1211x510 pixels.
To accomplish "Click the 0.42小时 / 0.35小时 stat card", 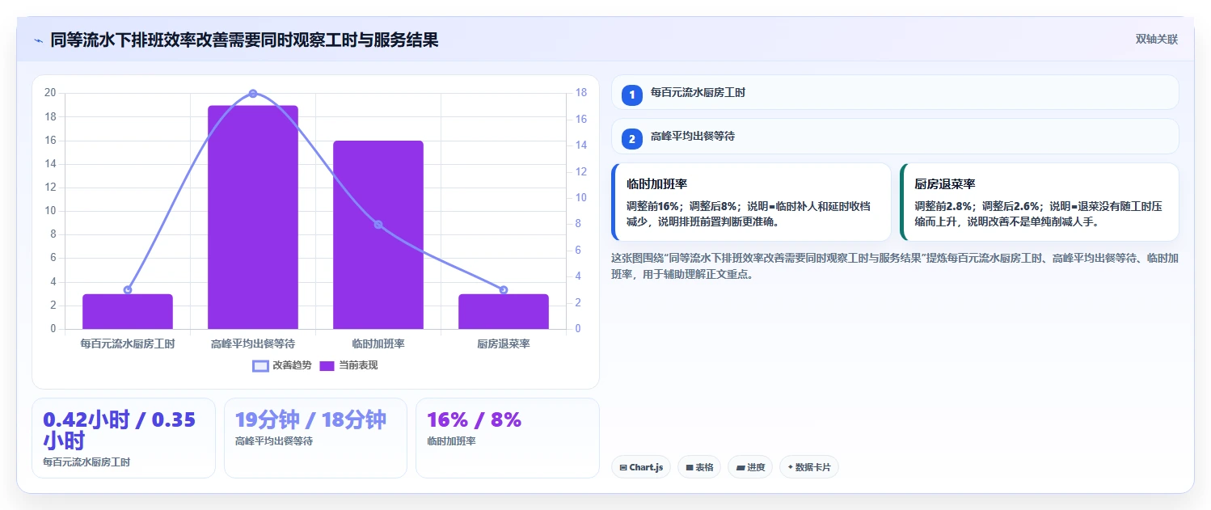I will [x=124, y=438].
